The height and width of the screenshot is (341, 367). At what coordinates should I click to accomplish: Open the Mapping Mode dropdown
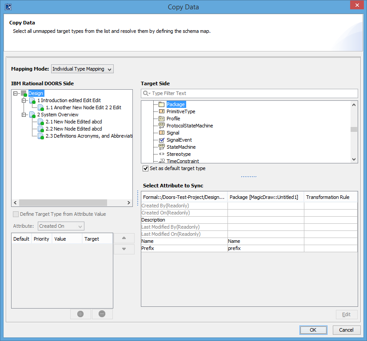[x=83, y=69]
